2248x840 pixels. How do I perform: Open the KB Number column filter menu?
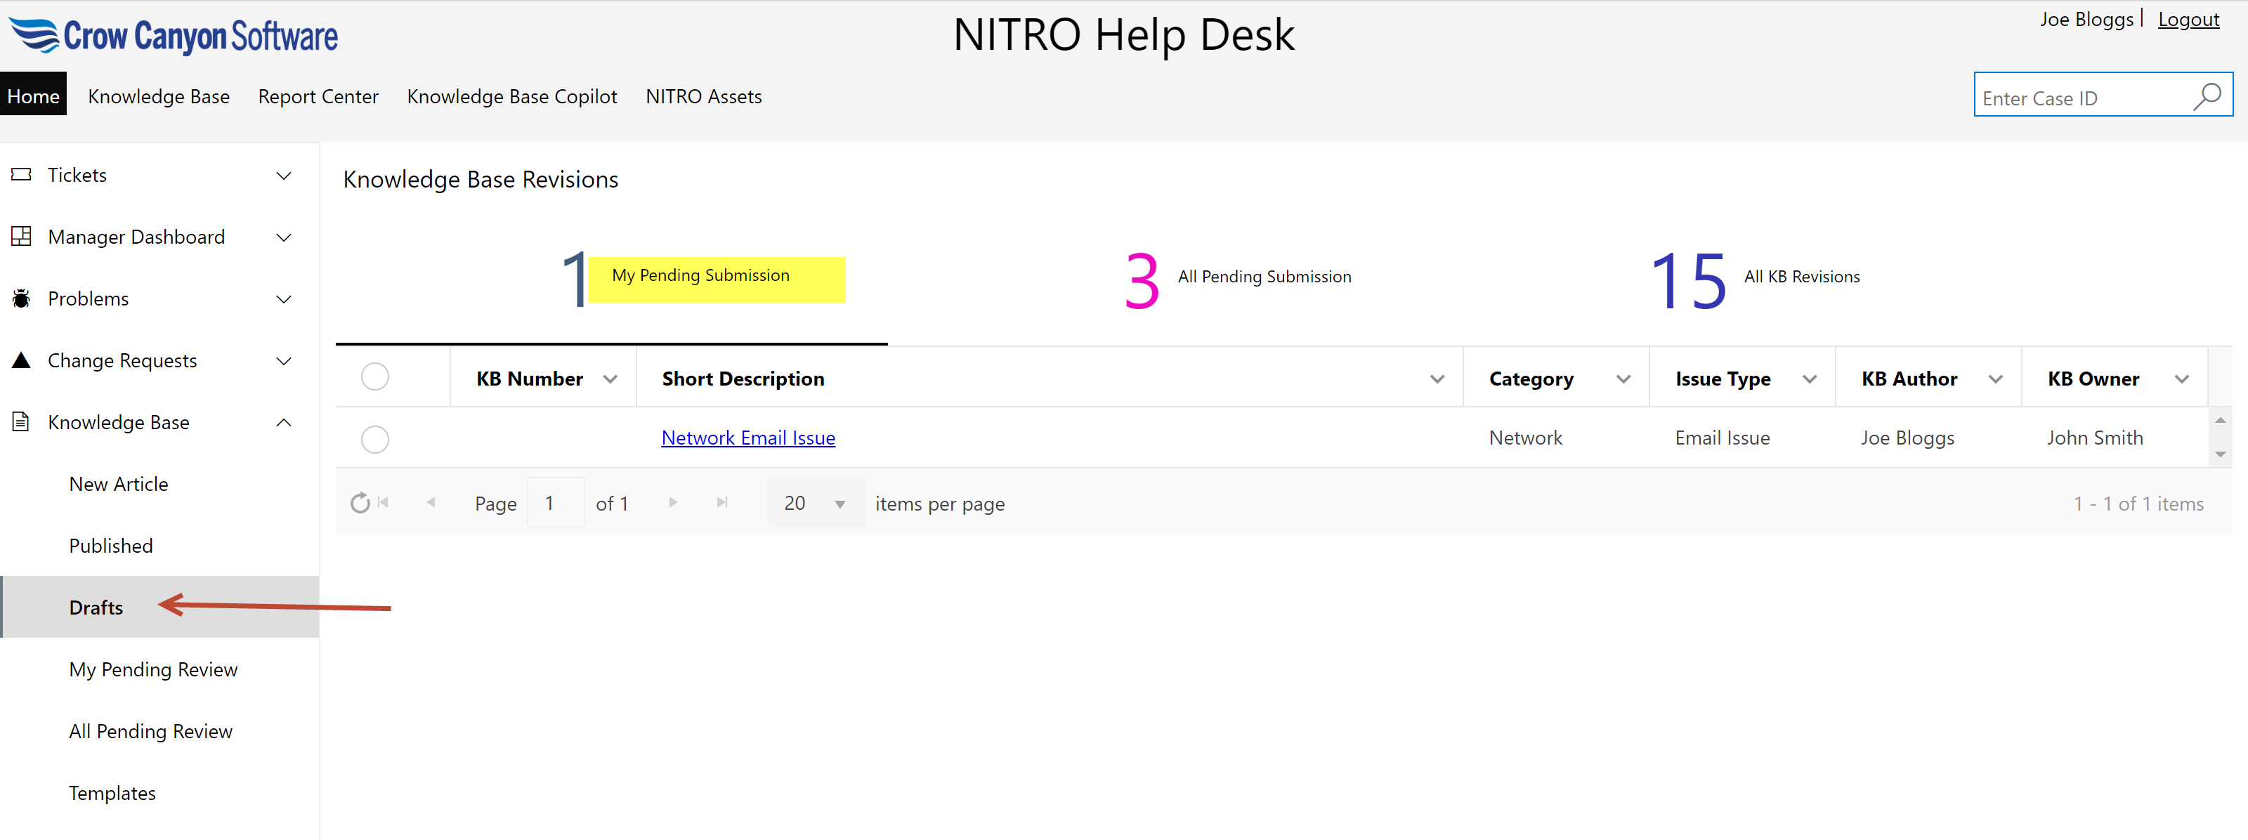point(610,379)
